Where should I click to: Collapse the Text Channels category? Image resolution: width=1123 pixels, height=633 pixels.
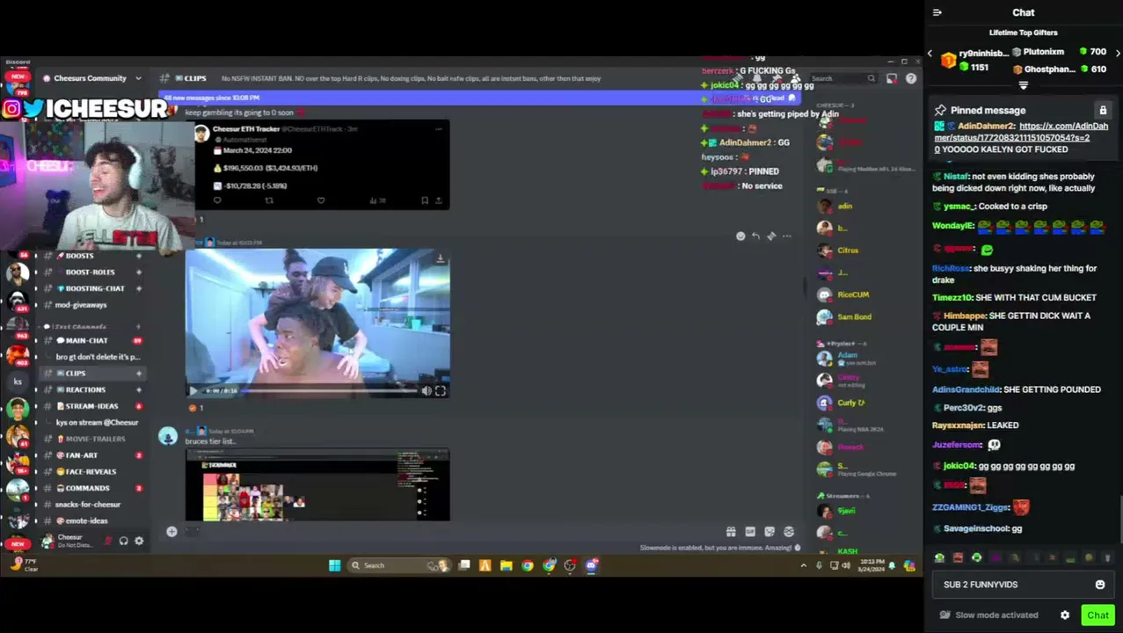coord(79,327)
